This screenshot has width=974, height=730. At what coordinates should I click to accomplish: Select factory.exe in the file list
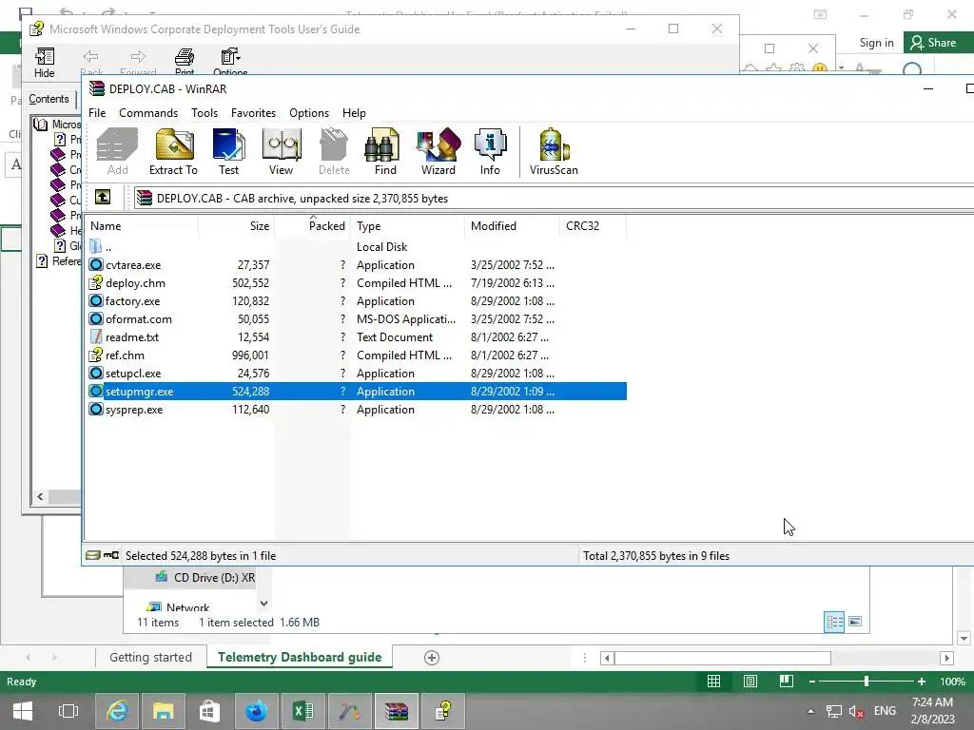tap(132, 301)
